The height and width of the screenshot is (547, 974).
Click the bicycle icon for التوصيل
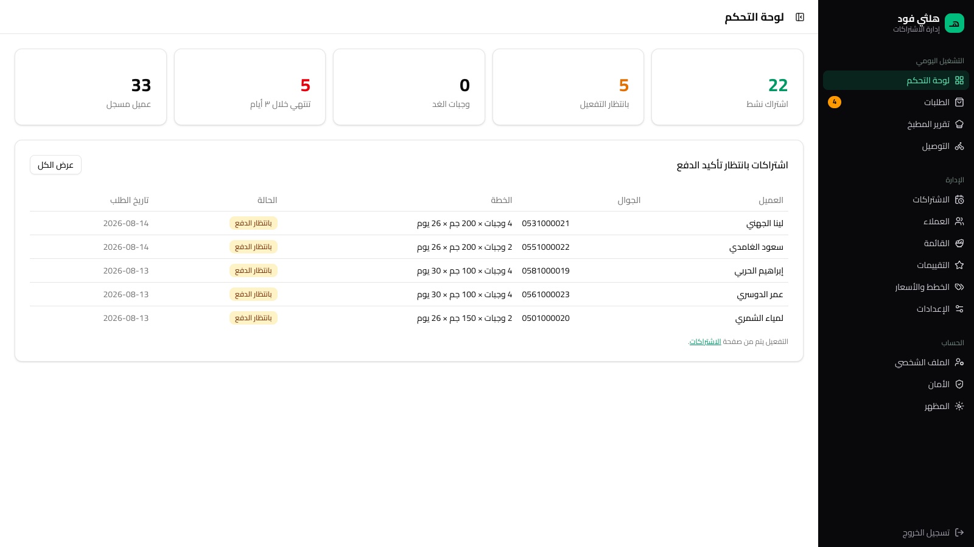[x=959, y=146]
